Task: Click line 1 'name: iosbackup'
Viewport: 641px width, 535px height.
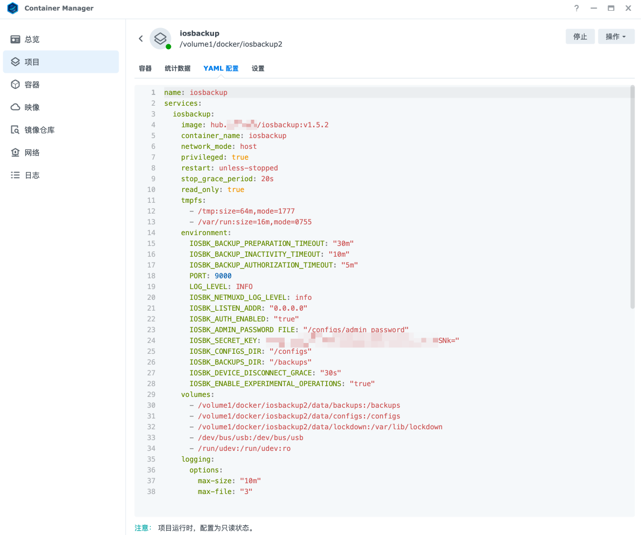Action: [x=196, y=92]
